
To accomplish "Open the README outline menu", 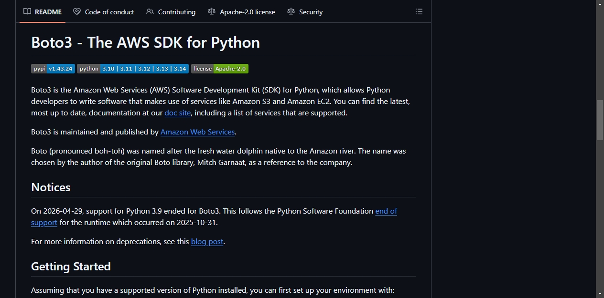I will point(419,11).
